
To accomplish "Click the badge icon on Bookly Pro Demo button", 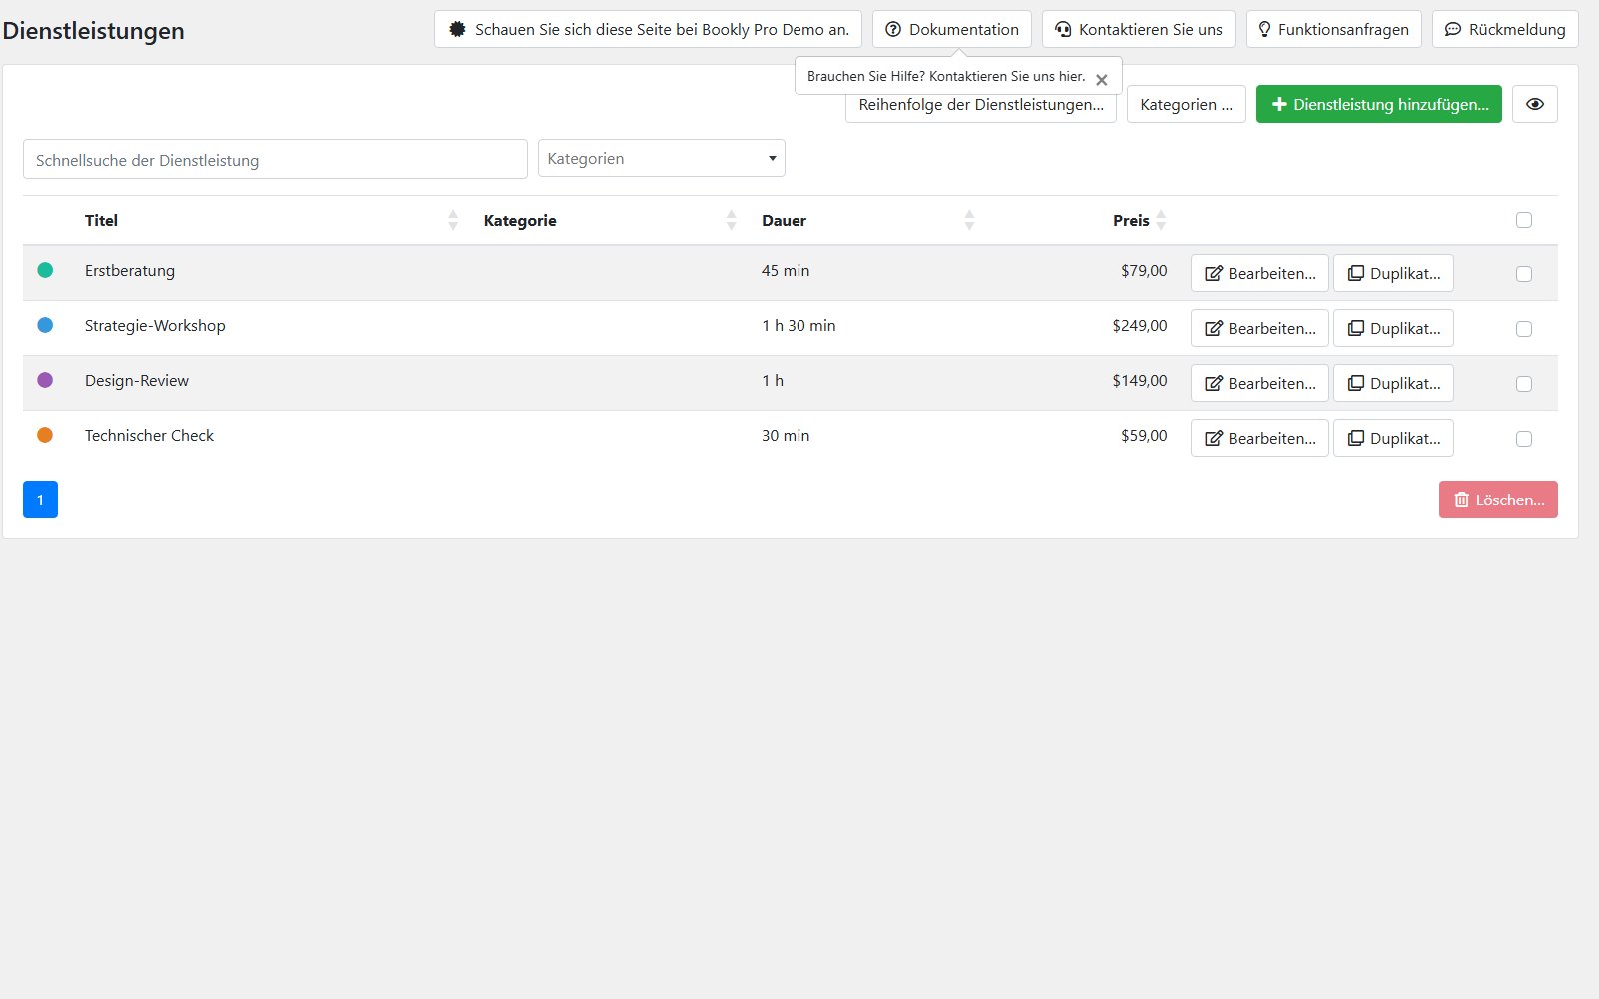I will click(x=457, y=29).
